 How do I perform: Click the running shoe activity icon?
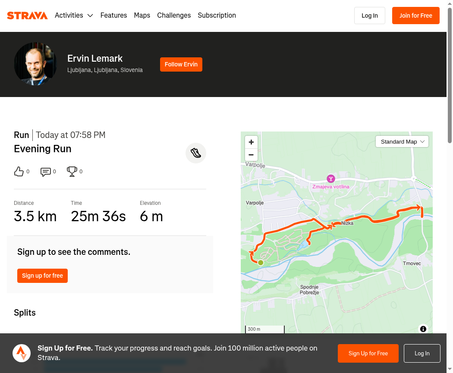pyautogui.click(x=196, y=153)
